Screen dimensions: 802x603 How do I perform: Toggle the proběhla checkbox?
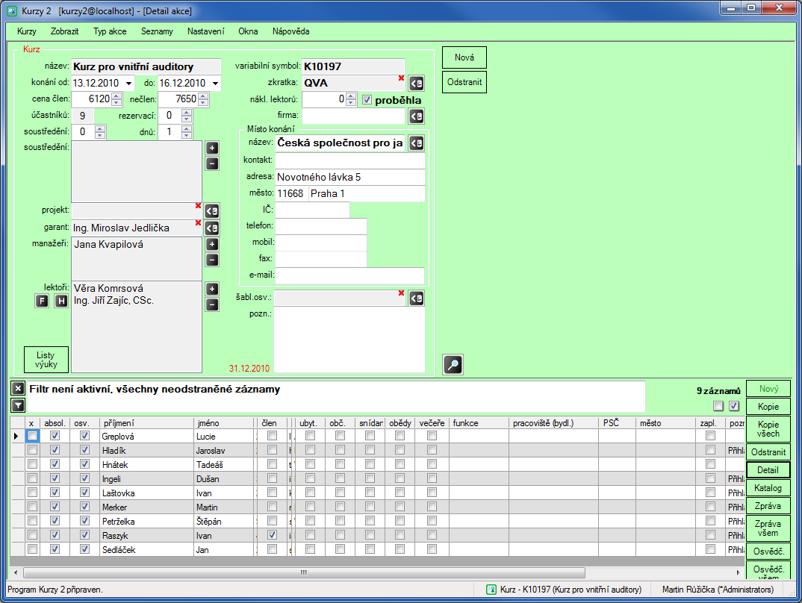(367, 100)
